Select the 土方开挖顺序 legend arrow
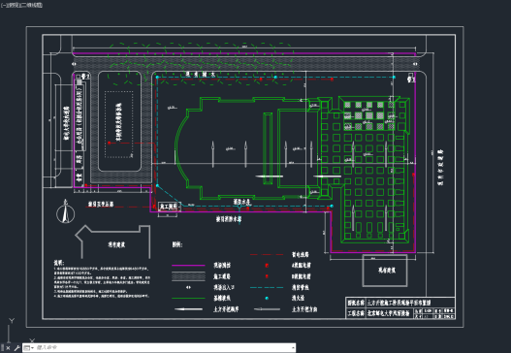The width and height of the screenshot is (511, 353). click(x=188, y=309)
